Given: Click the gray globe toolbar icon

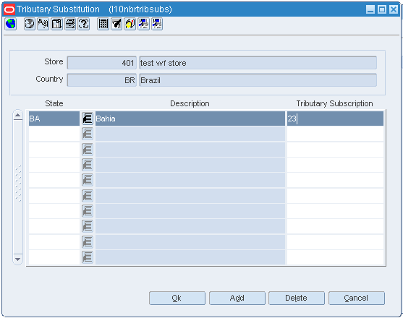Looking at the screenshot, I should (x=30, y=24).
